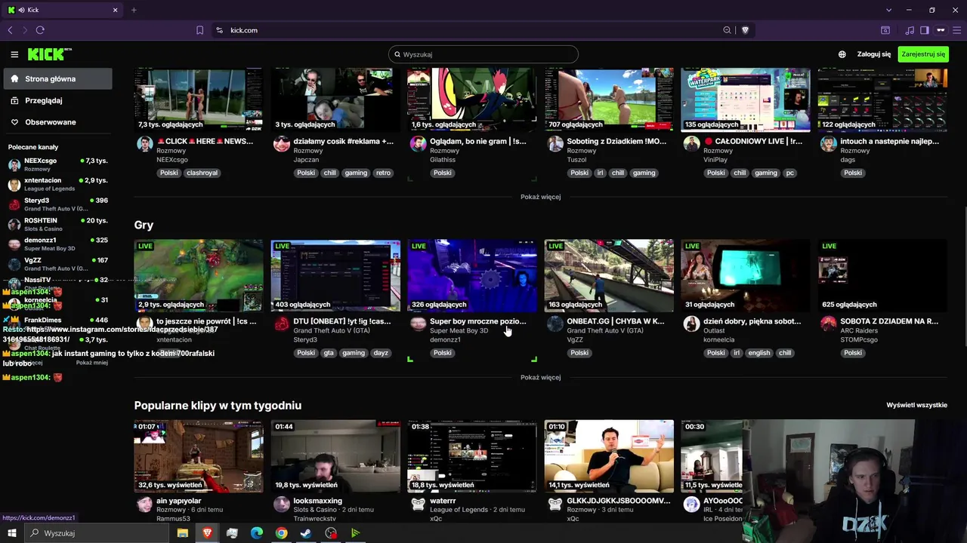Open the clashroyal tag

click(x=202, y=173)
